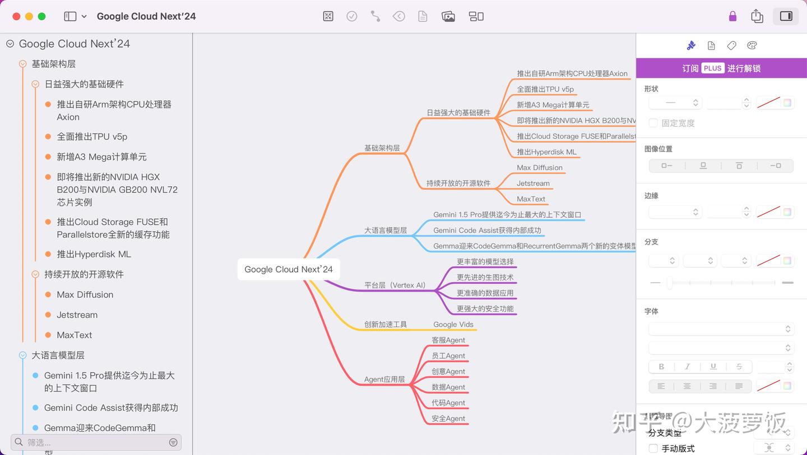Enable the 手动版式 checkbox
Screen dimensions: 807x455
pos(653,448)
